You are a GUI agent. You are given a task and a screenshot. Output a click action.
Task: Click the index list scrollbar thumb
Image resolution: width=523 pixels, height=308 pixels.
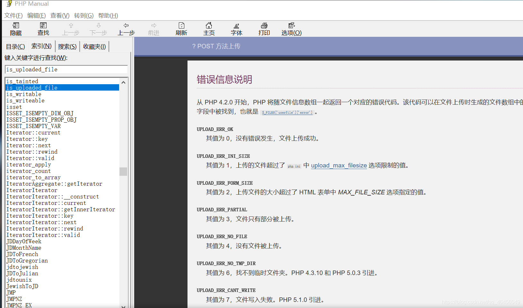pyautogui.click(x=123, y=171)
